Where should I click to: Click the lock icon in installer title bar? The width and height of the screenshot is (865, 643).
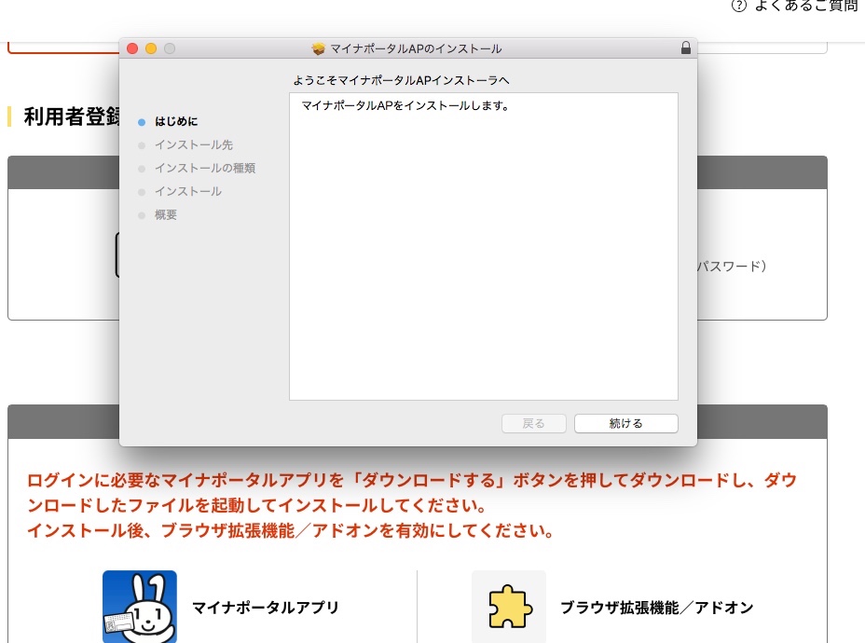686,48
